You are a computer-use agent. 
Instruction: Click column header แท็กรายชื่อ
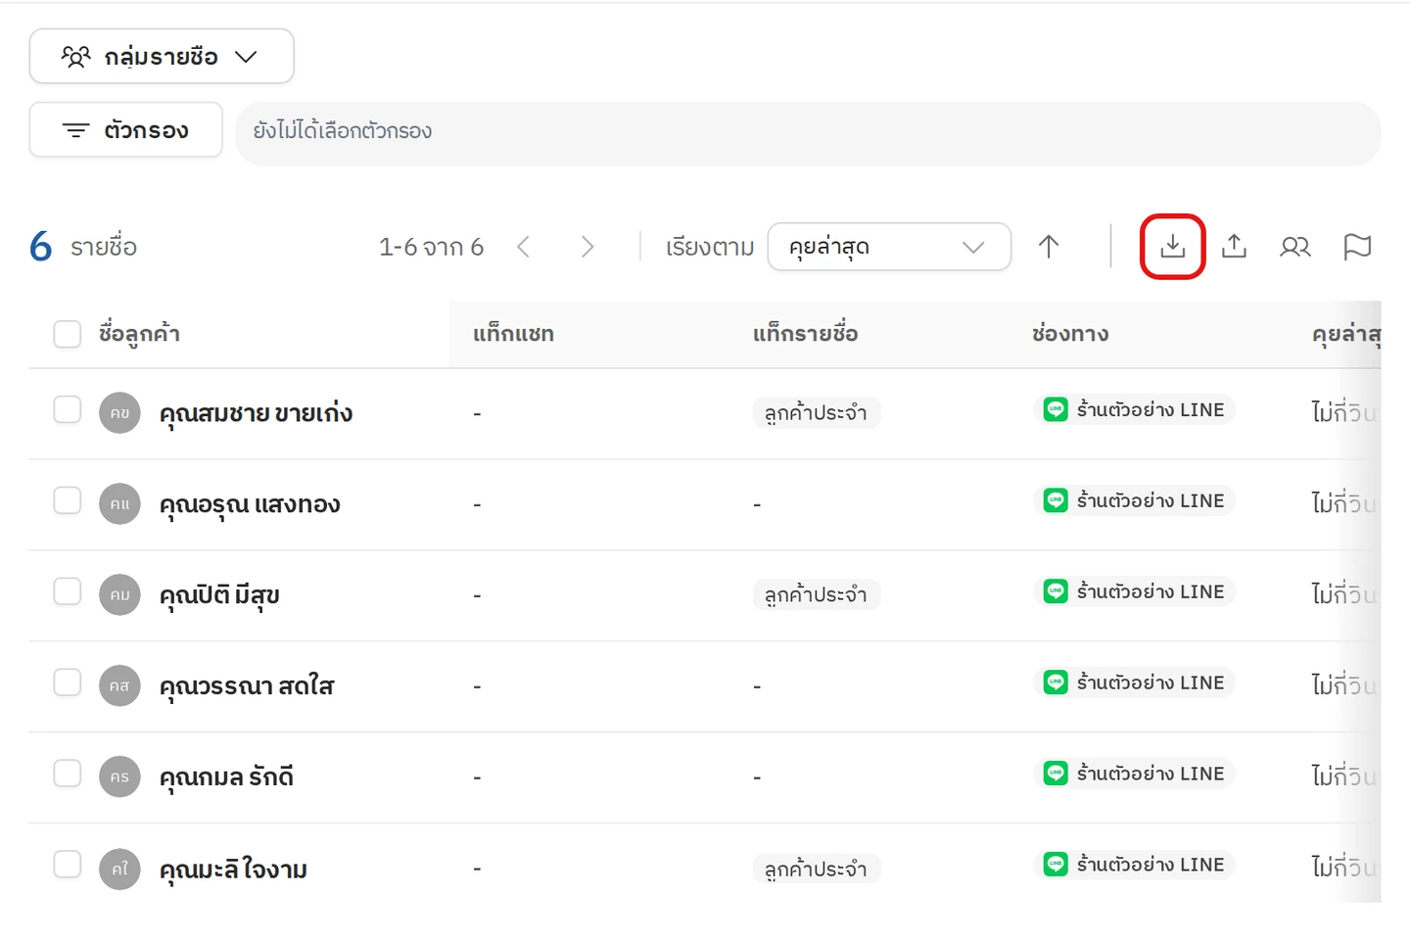pyautogui.click(x=805, y=334)
